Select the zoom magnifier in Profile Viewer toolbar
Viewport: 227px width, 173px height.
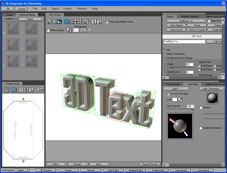coord(31,90)
